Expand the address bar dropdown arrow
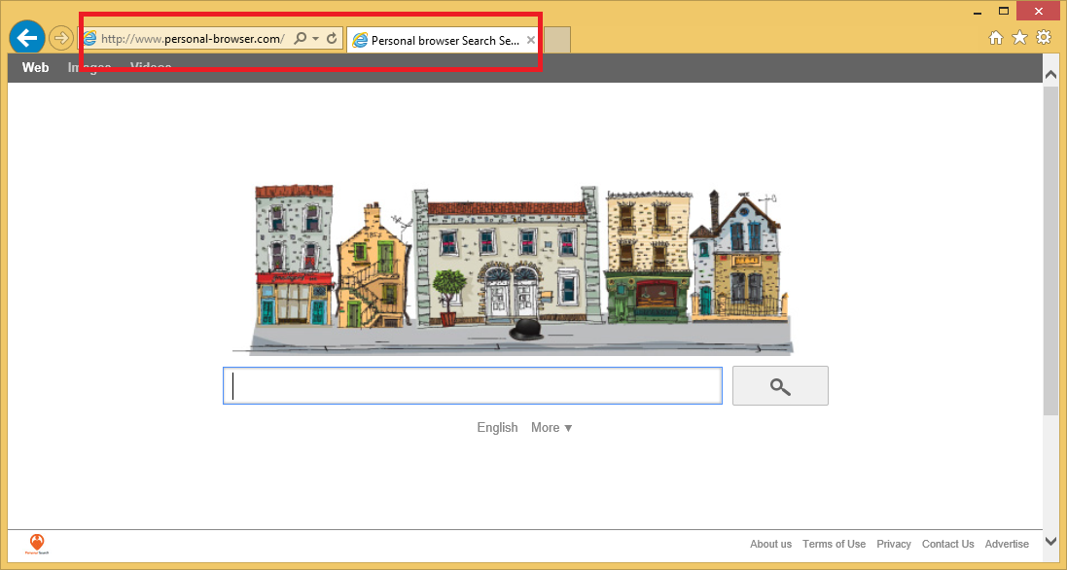 315,39
